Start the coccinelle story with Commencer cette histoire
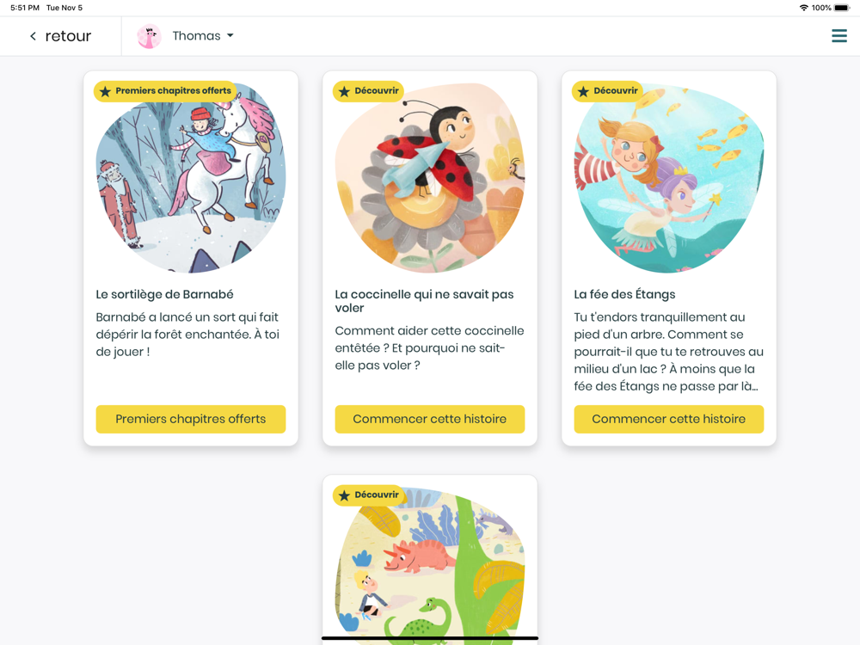860x645 pixels. [429, 419]
